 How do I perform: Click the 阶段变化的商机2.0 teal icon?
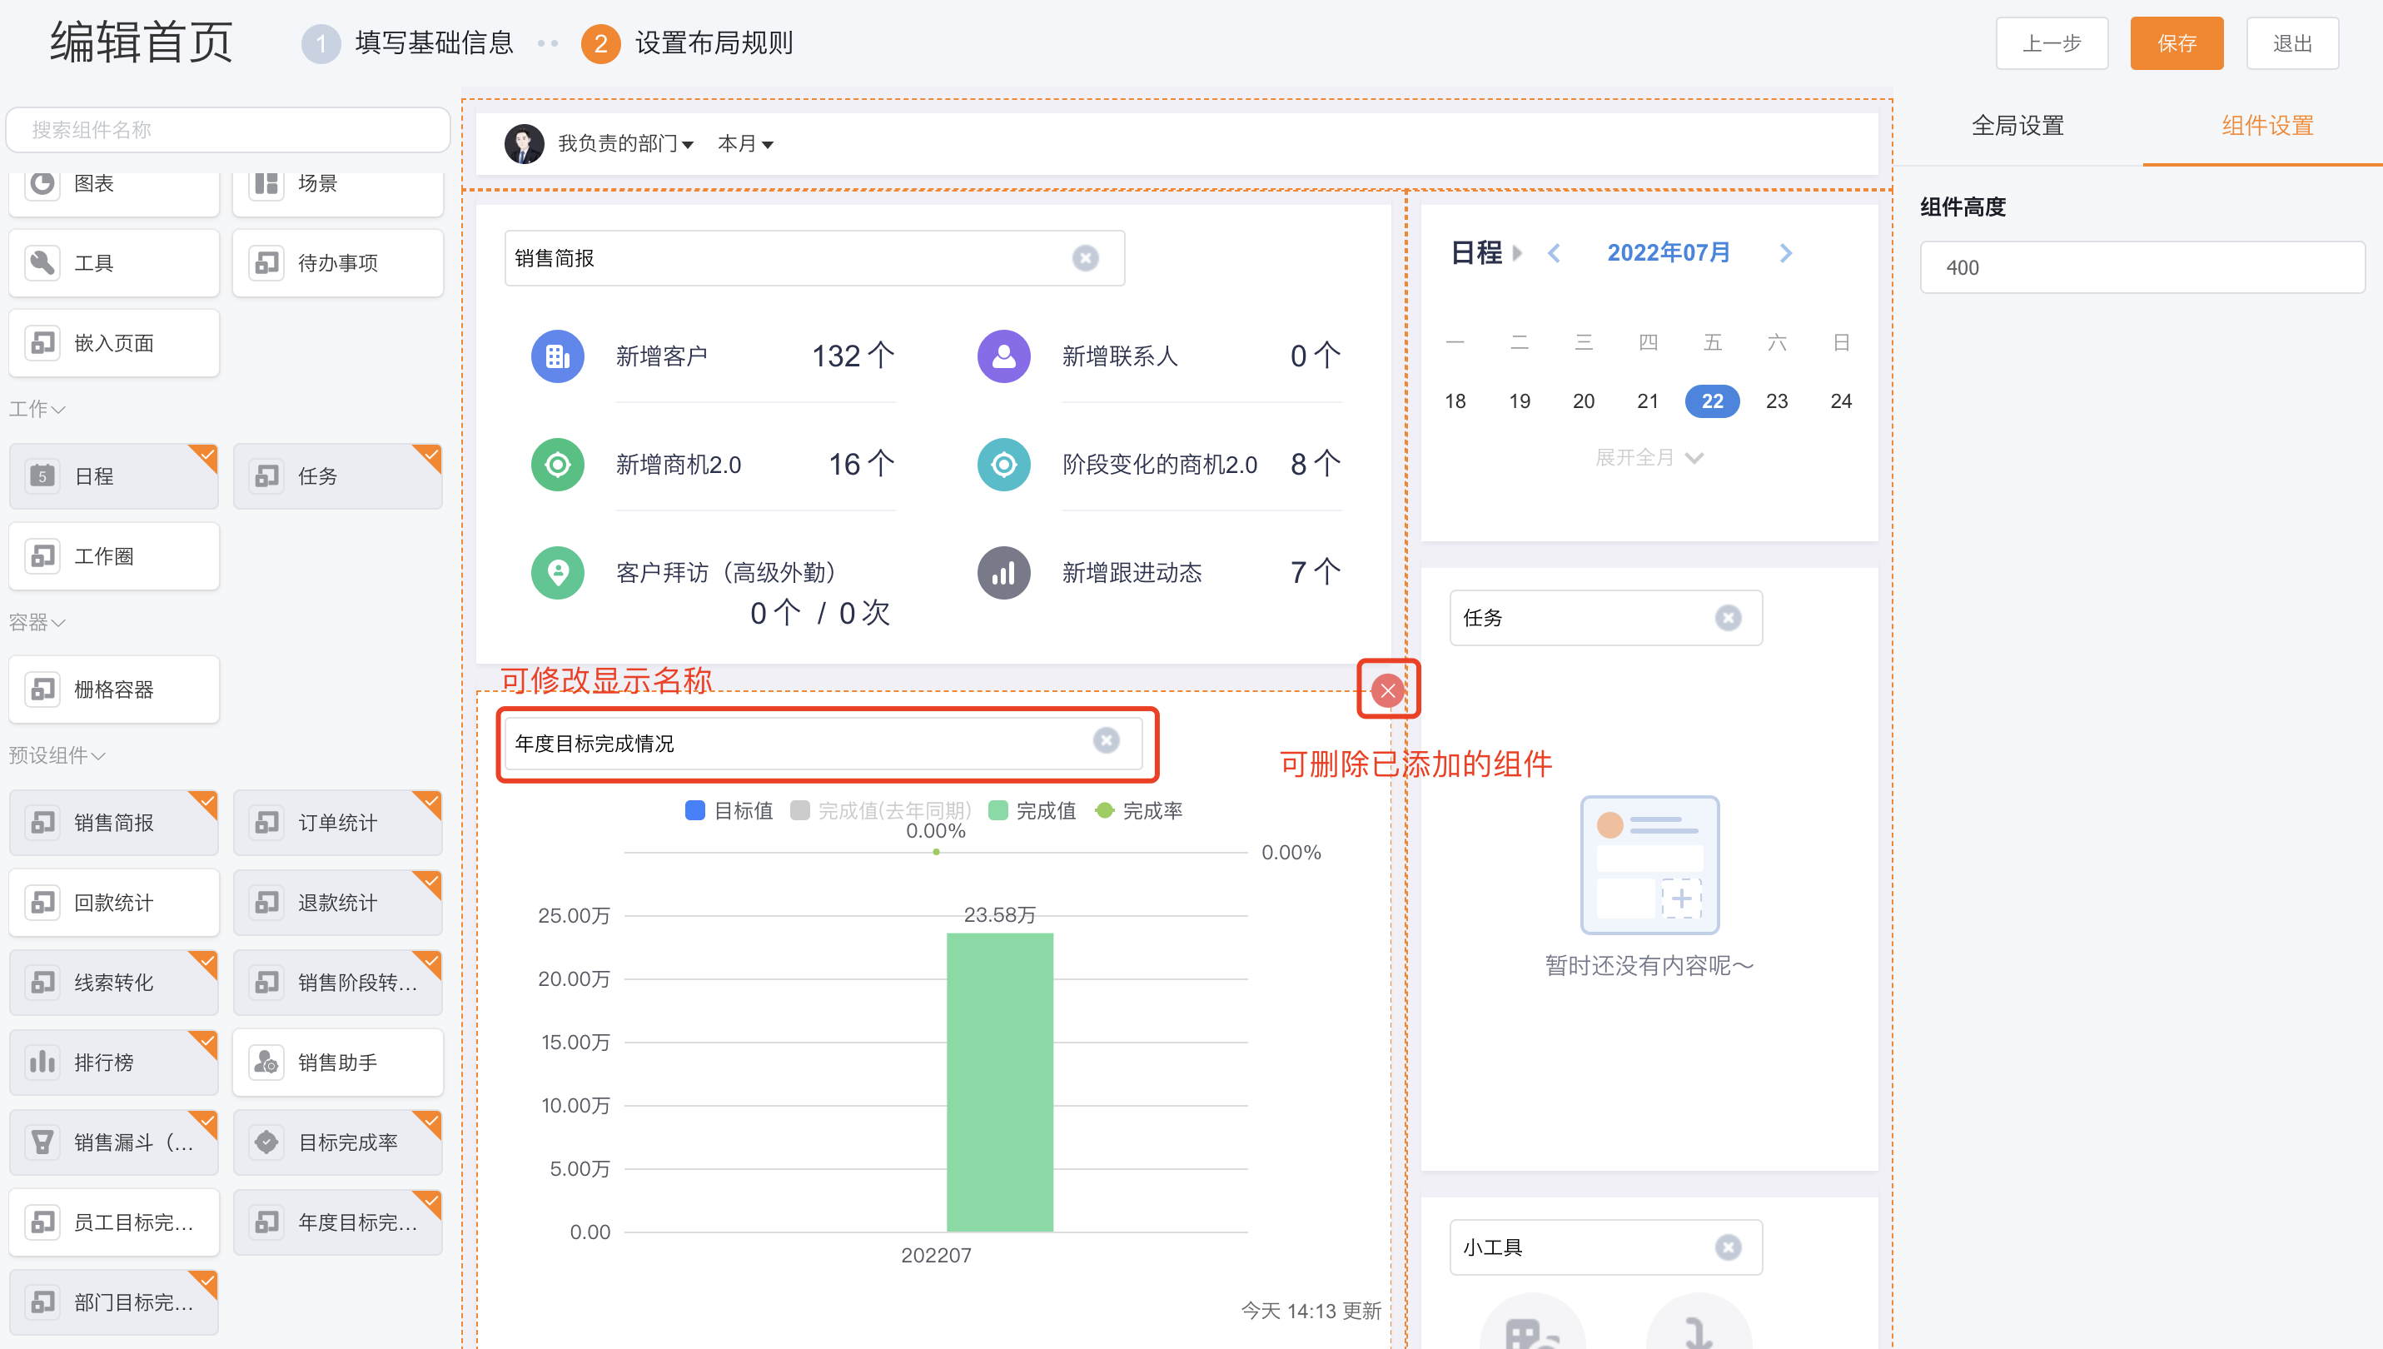tap(1004, 464)
